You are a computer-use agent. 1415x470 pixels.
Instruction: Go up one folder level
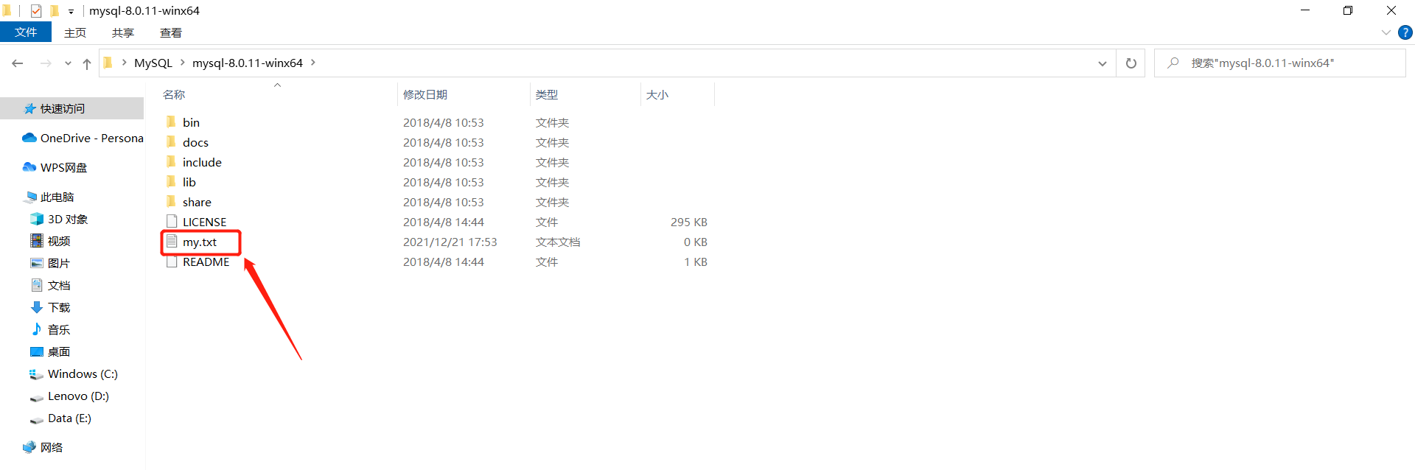pos(87,63)
